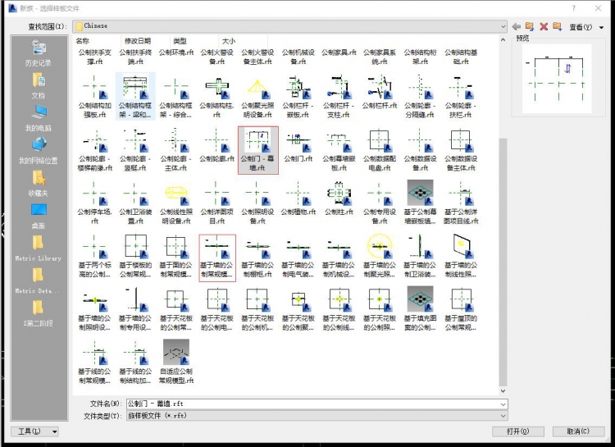Go back using the left arrow icon
Screen dimensions: 615x447
(x=517, y=26)
